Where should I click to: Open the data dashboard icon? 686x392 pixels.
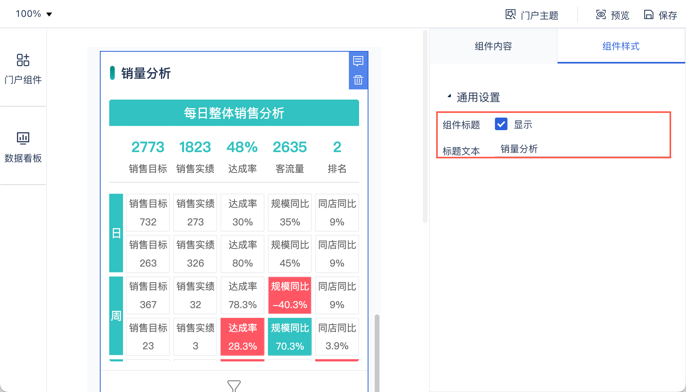coord(23,138)
